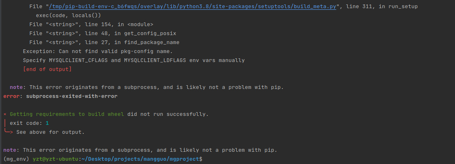Click the "exec(code, locals())" line
The width and height of the screenshot is (455, 164).
(x=69, y=16)
